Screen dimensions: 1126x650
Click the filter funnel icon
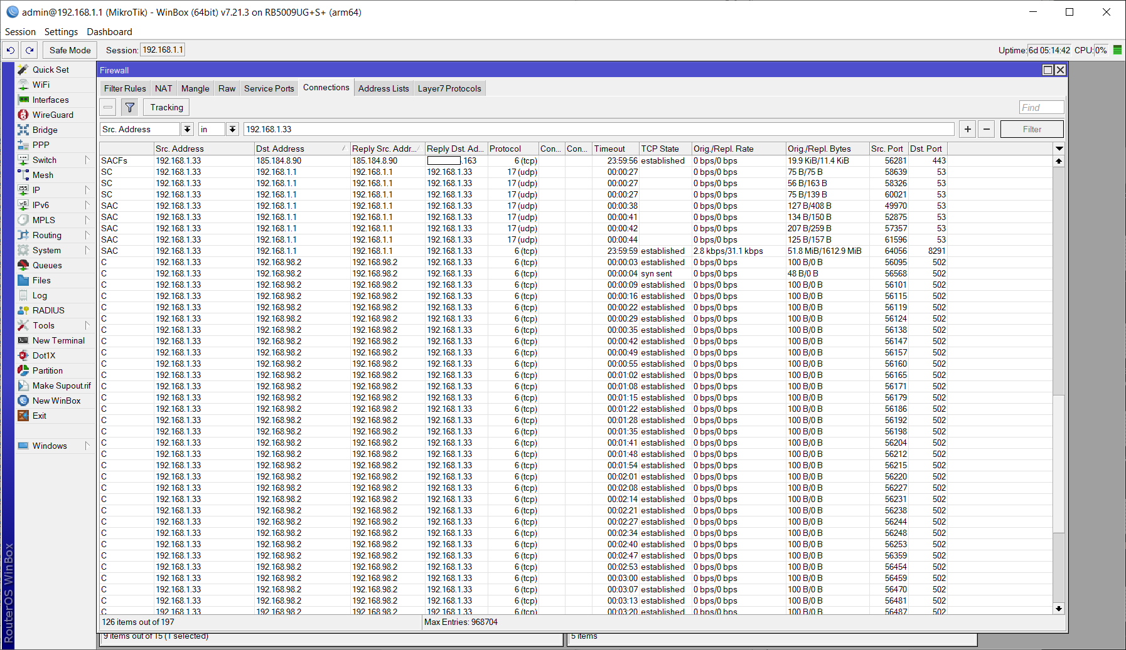point(130,108)
